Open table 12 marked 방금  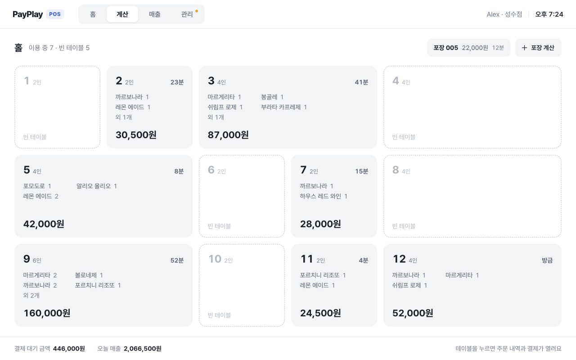coord(472,285)
